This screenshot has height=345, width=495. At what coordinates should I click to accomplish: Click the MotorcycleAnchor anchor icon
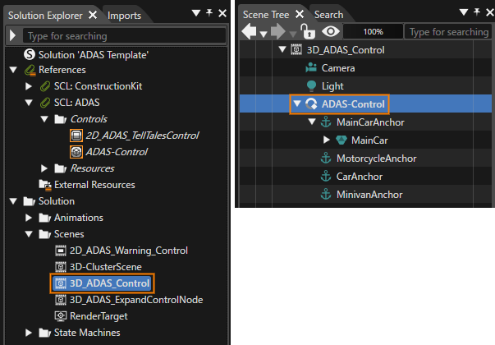(x=326, y=159)
